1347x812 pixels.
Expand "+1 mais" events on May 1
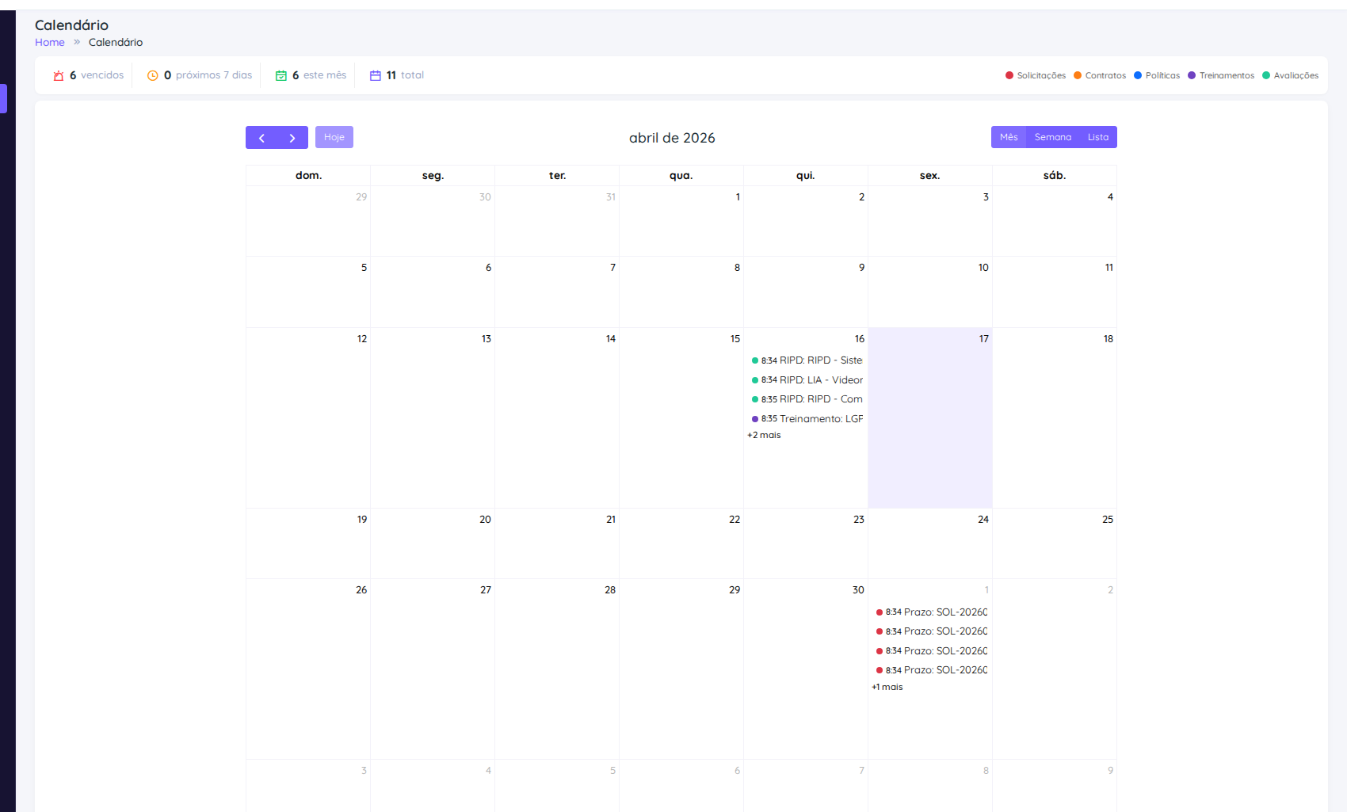[x=887, y=686]
